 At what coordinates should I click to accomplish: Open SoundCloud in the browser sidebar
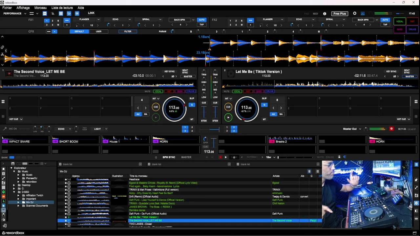[3, 197]
